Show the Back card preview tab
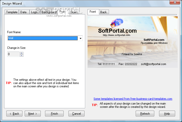The width and height of the screenshot is (182, 122). click(104, 12)
